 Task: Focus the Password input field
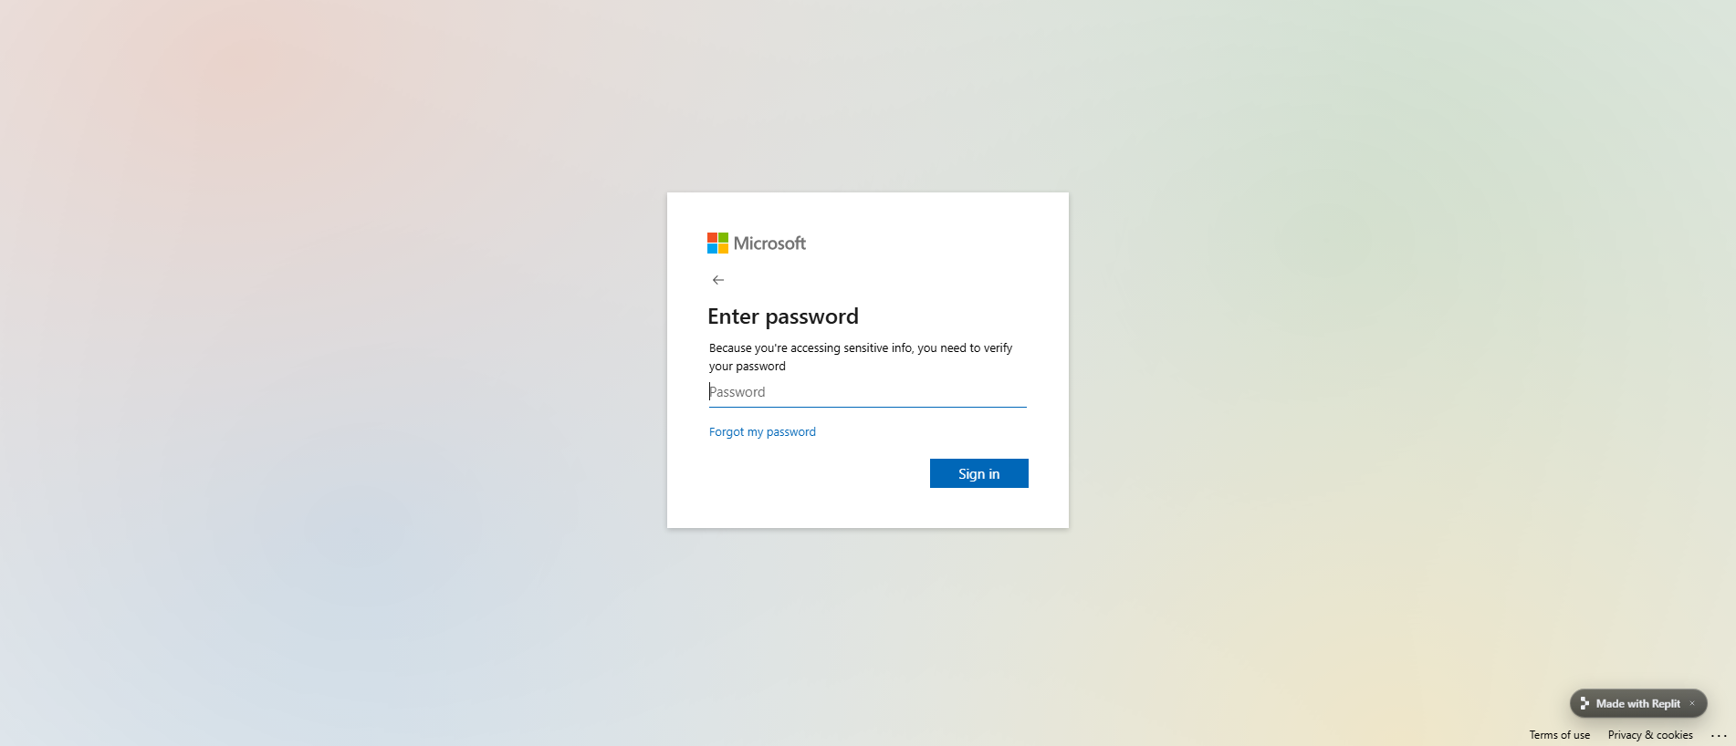coord(868,392)
